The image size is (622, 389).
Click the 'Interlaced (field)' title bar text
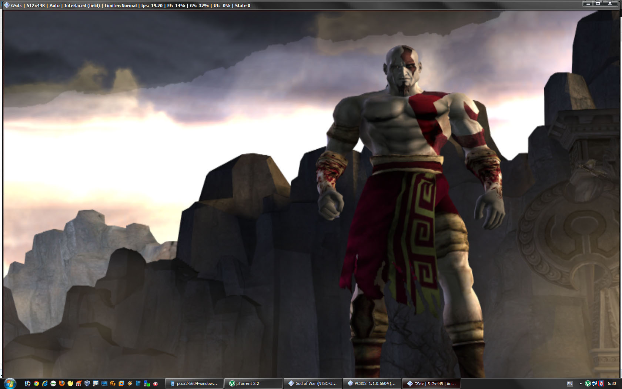coord(82,6)
